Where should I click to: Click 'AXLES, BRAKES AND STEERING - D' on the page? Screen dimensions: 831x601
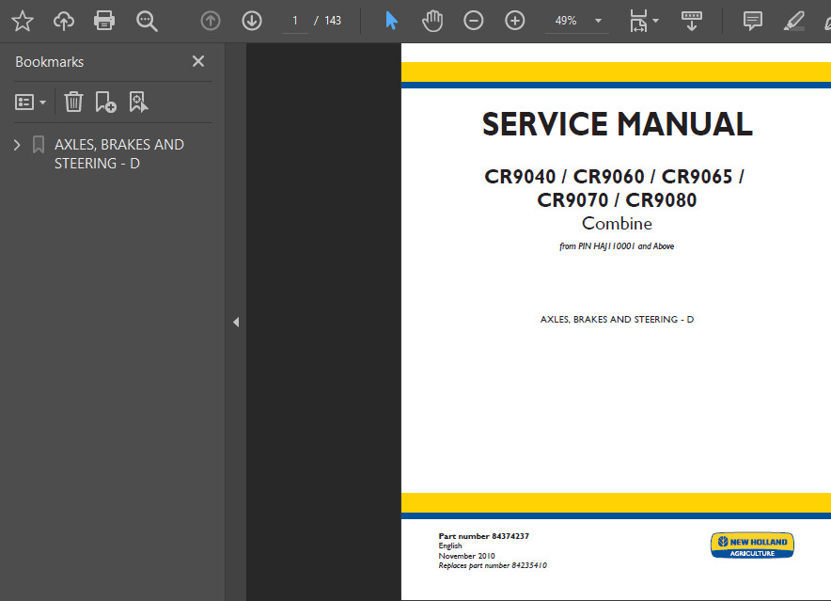click(x=617, y=320)
